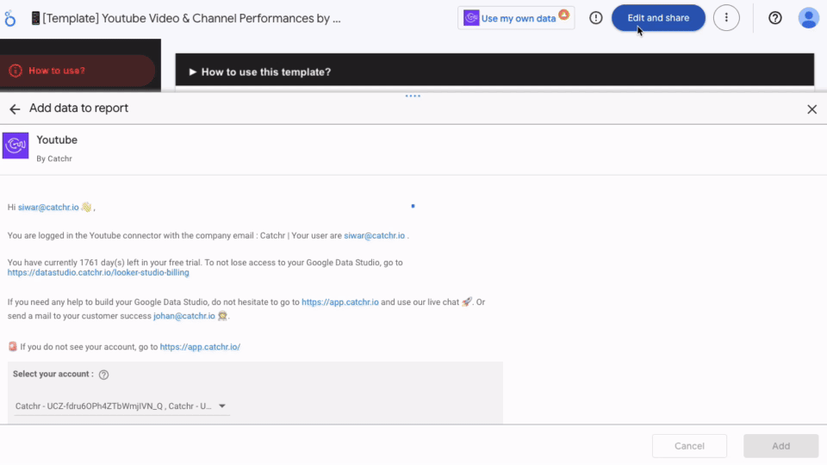This screenshot has width=827, height=465.
Task: Close the Add data to report panel
Action: coord(811,109)
